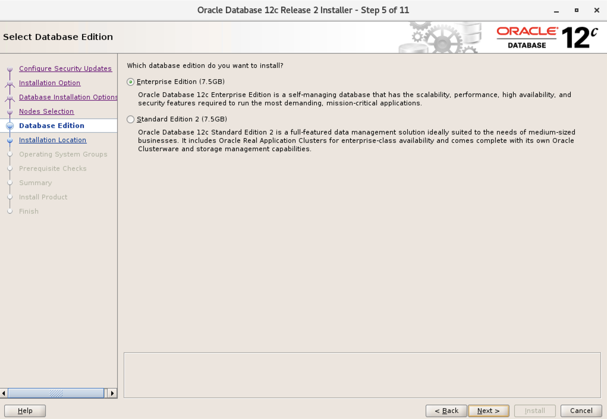This screenshot has width=607, height=419.
Task: Go back with the Back button
Action: (446, 411)
